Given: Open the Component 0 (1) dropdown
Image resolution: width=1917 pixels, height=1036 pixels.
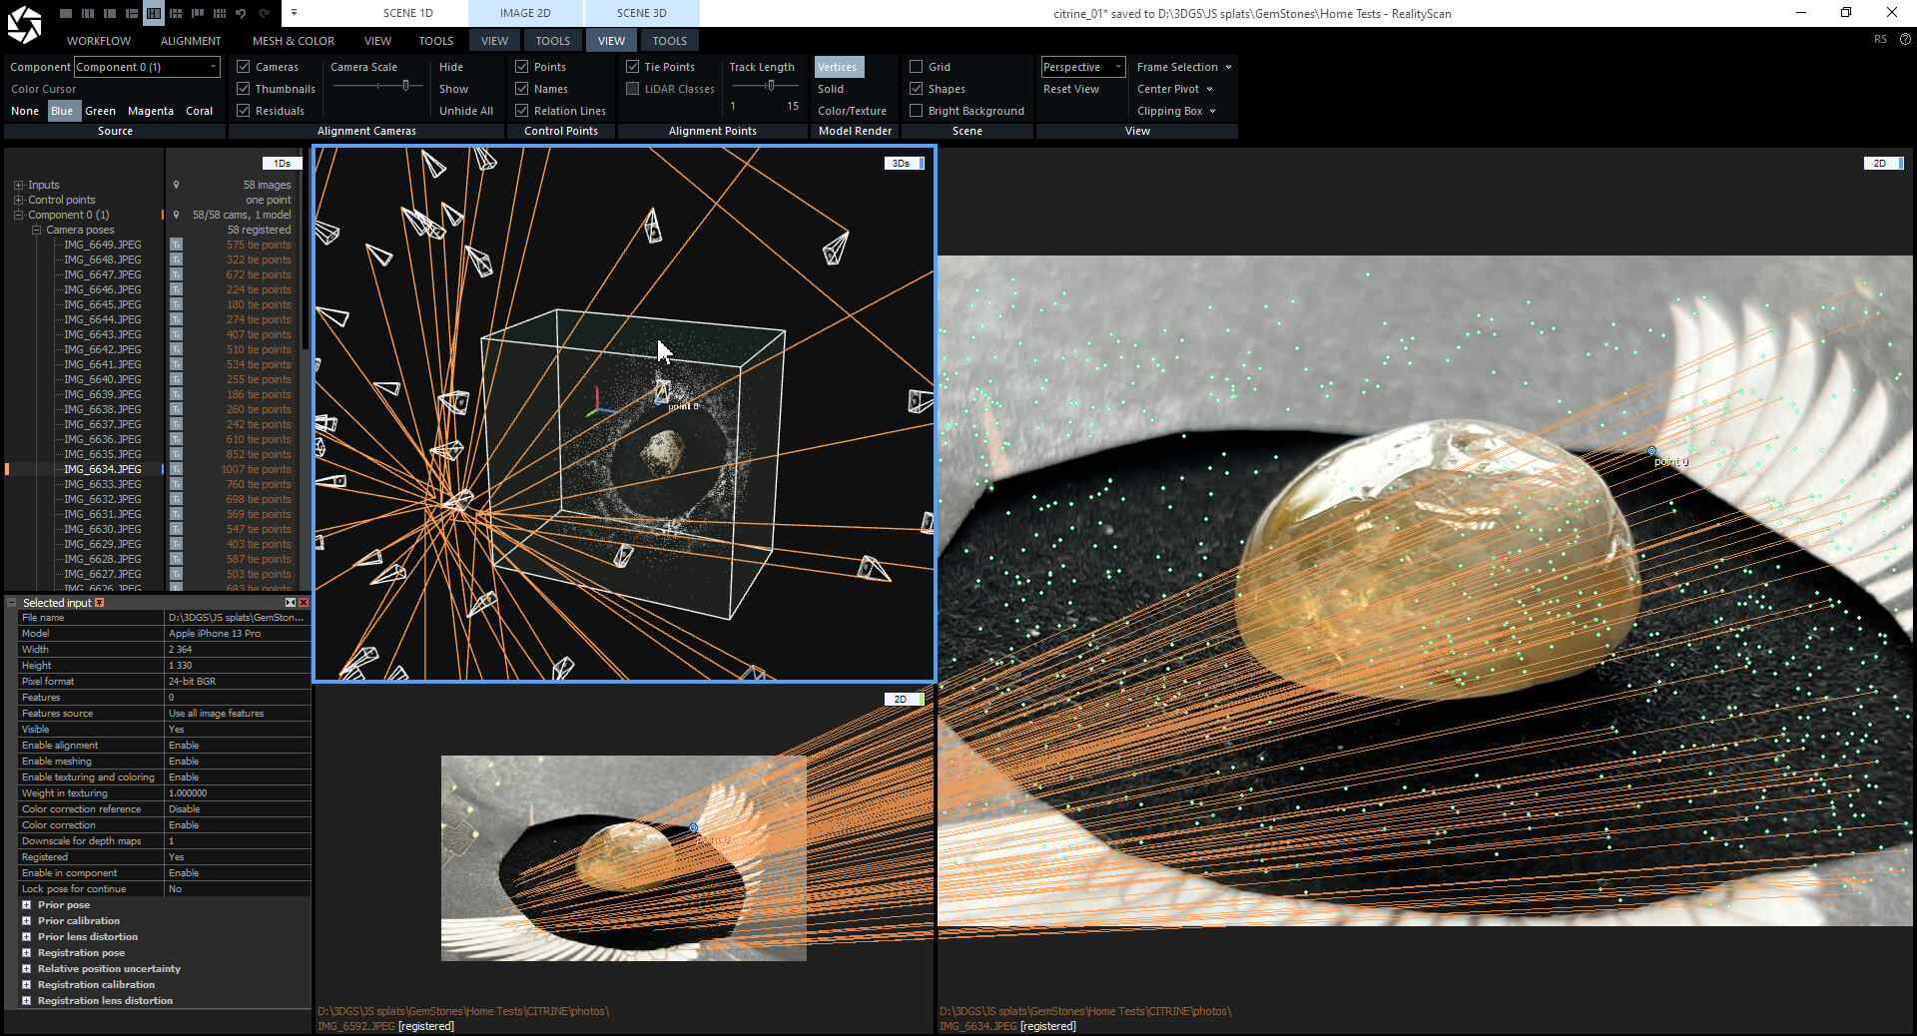Looking at the screenshot, I should [147, 67].
